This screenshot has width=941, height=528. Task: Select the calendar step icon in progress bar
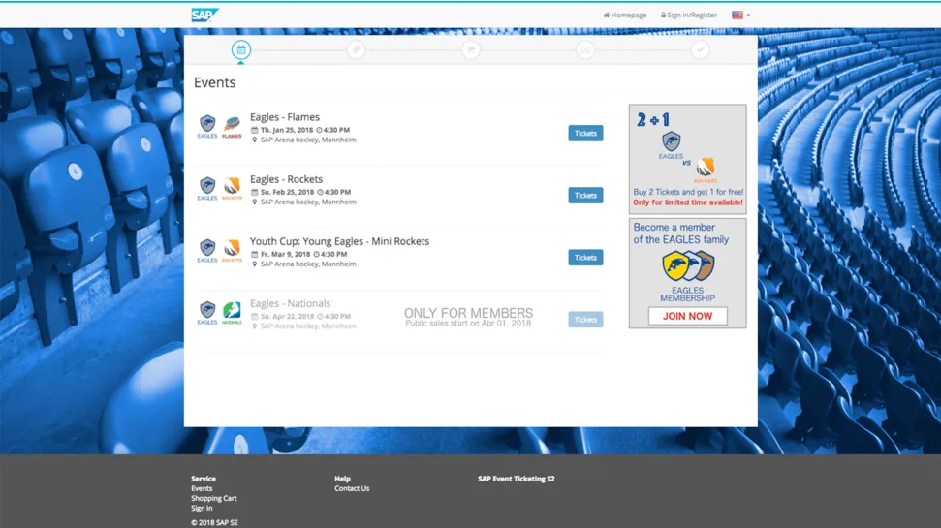point(241,49)
